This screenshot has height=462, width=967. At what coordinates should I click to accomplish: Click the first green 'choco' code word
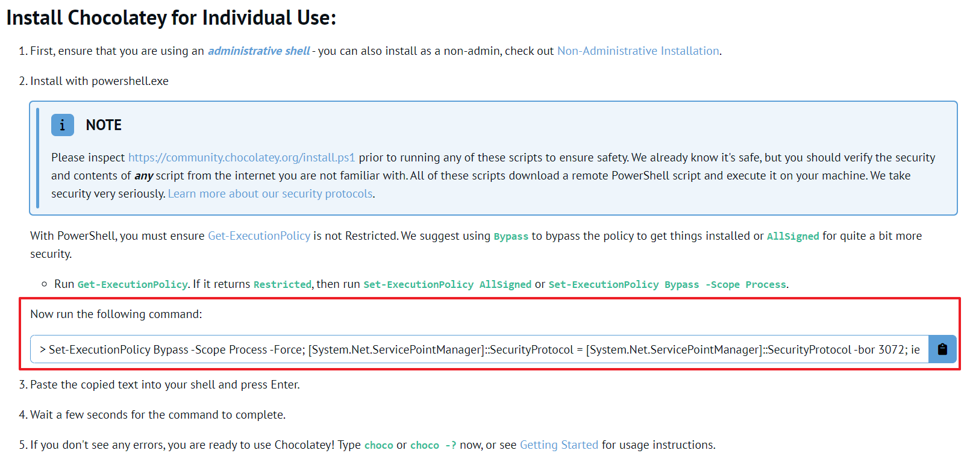[x=378, y=445]
